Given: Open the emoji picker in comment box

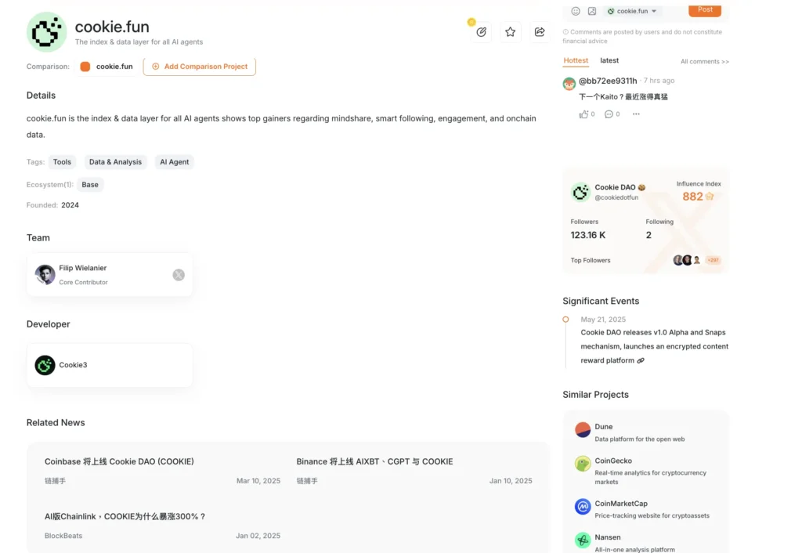Looking at the screenshot, I should (x=576, y=11).
